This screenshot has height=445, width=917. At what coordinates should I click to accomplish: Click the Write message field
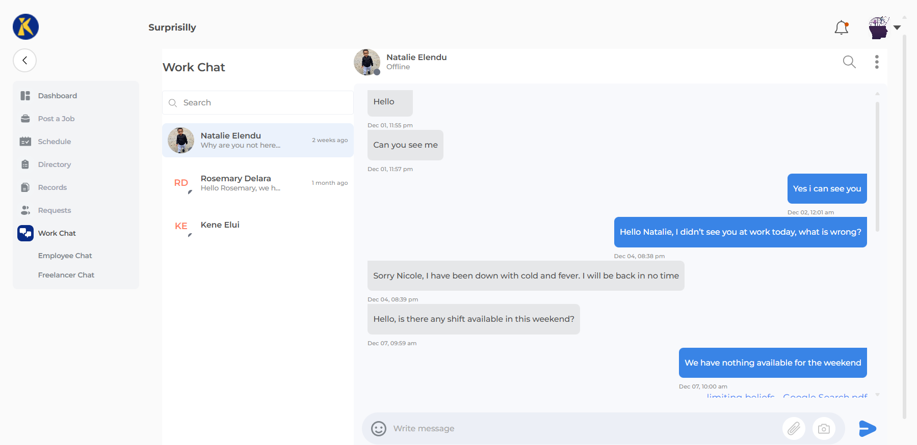click(584, 429)
